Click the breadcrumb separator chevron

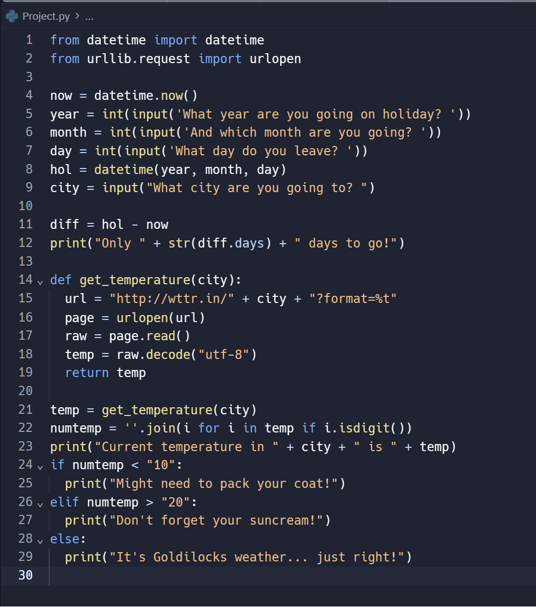click(x=77, y=16)
